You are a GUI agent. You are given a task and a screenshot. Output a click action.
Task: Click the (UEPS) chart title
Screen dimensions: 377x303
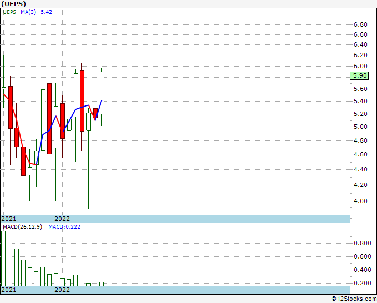[x=13, y=4]
